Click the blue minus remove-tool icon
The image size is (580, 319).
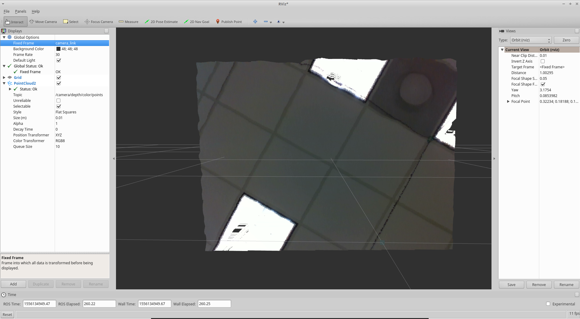pos(266,21)
